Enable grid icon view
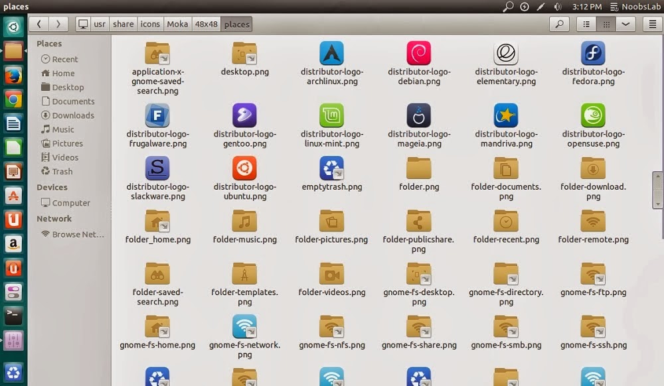 [x=606, y=24]
